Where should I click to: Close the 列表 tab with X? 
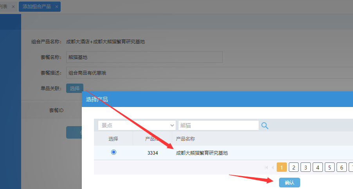click(x=13, y=7)
